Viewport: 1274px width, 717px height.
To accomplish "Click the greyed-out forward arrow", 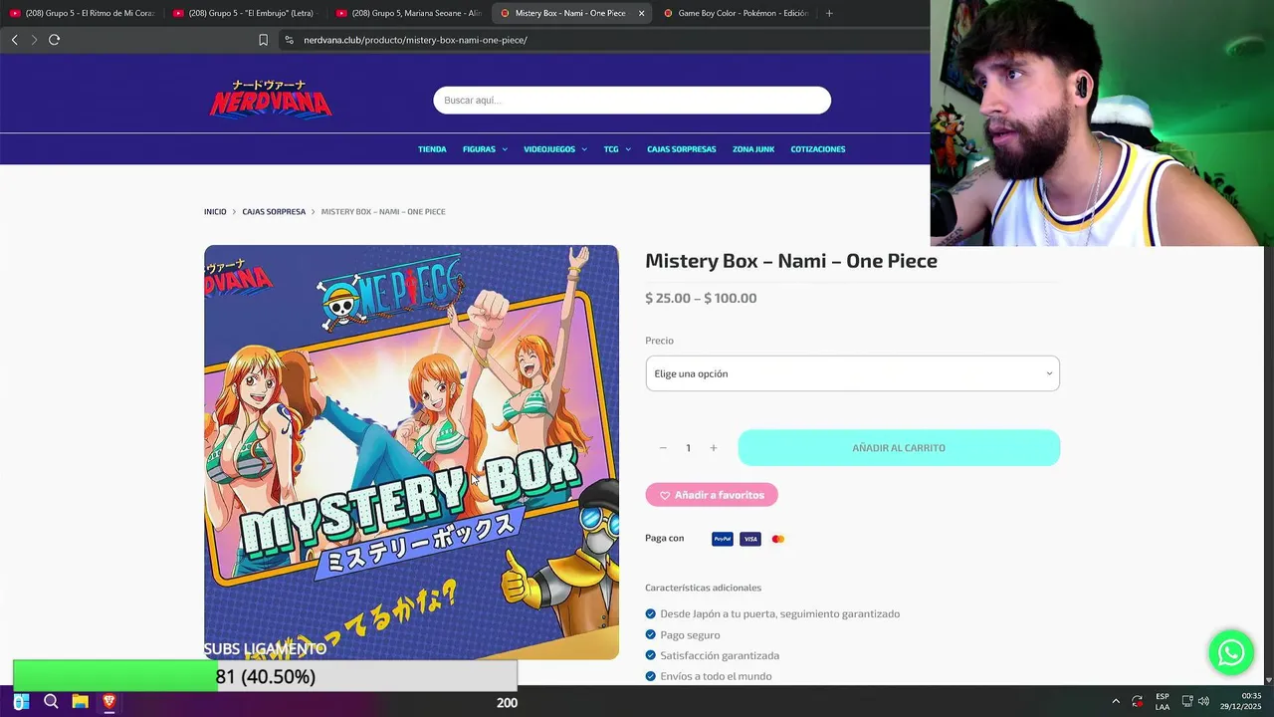I will (34, 40).
